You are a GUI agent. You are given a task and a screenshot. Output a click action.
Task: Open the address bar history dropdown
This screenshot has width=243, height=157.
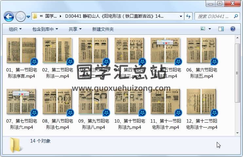pos(181,16)
